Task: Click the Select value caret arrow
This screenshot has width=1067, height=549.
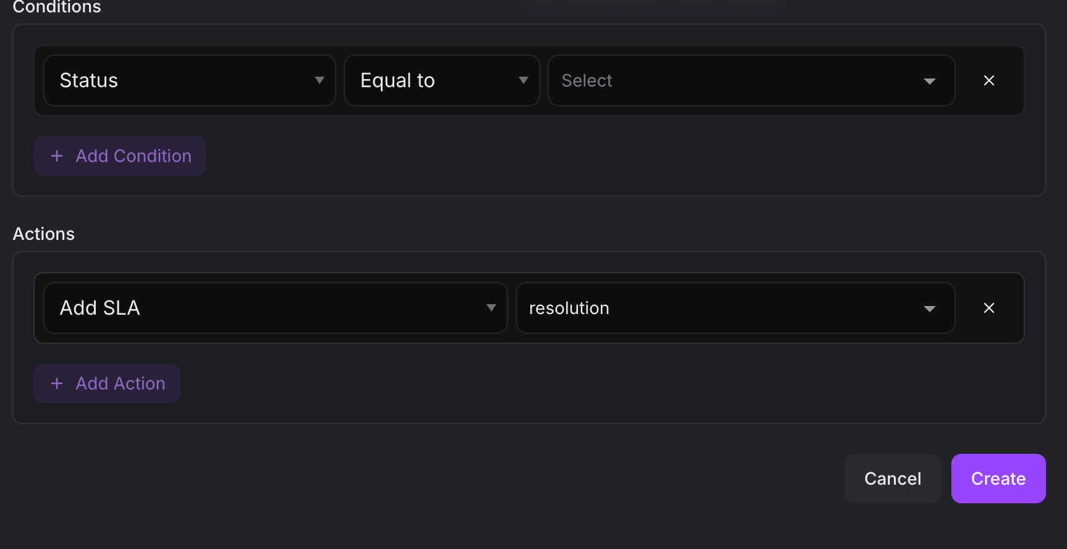Action: click(x=929, y=81)
